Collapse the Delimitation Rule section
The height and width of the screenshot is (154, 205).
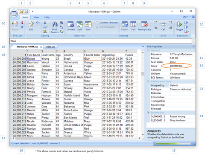(x=148, y=81)
